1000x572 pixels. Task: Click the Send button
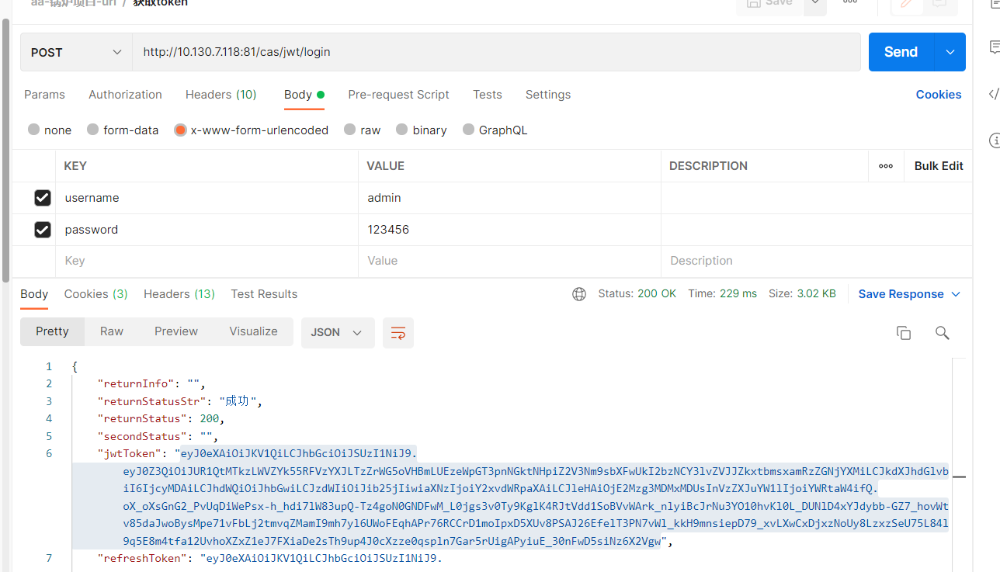click(900, 52)
